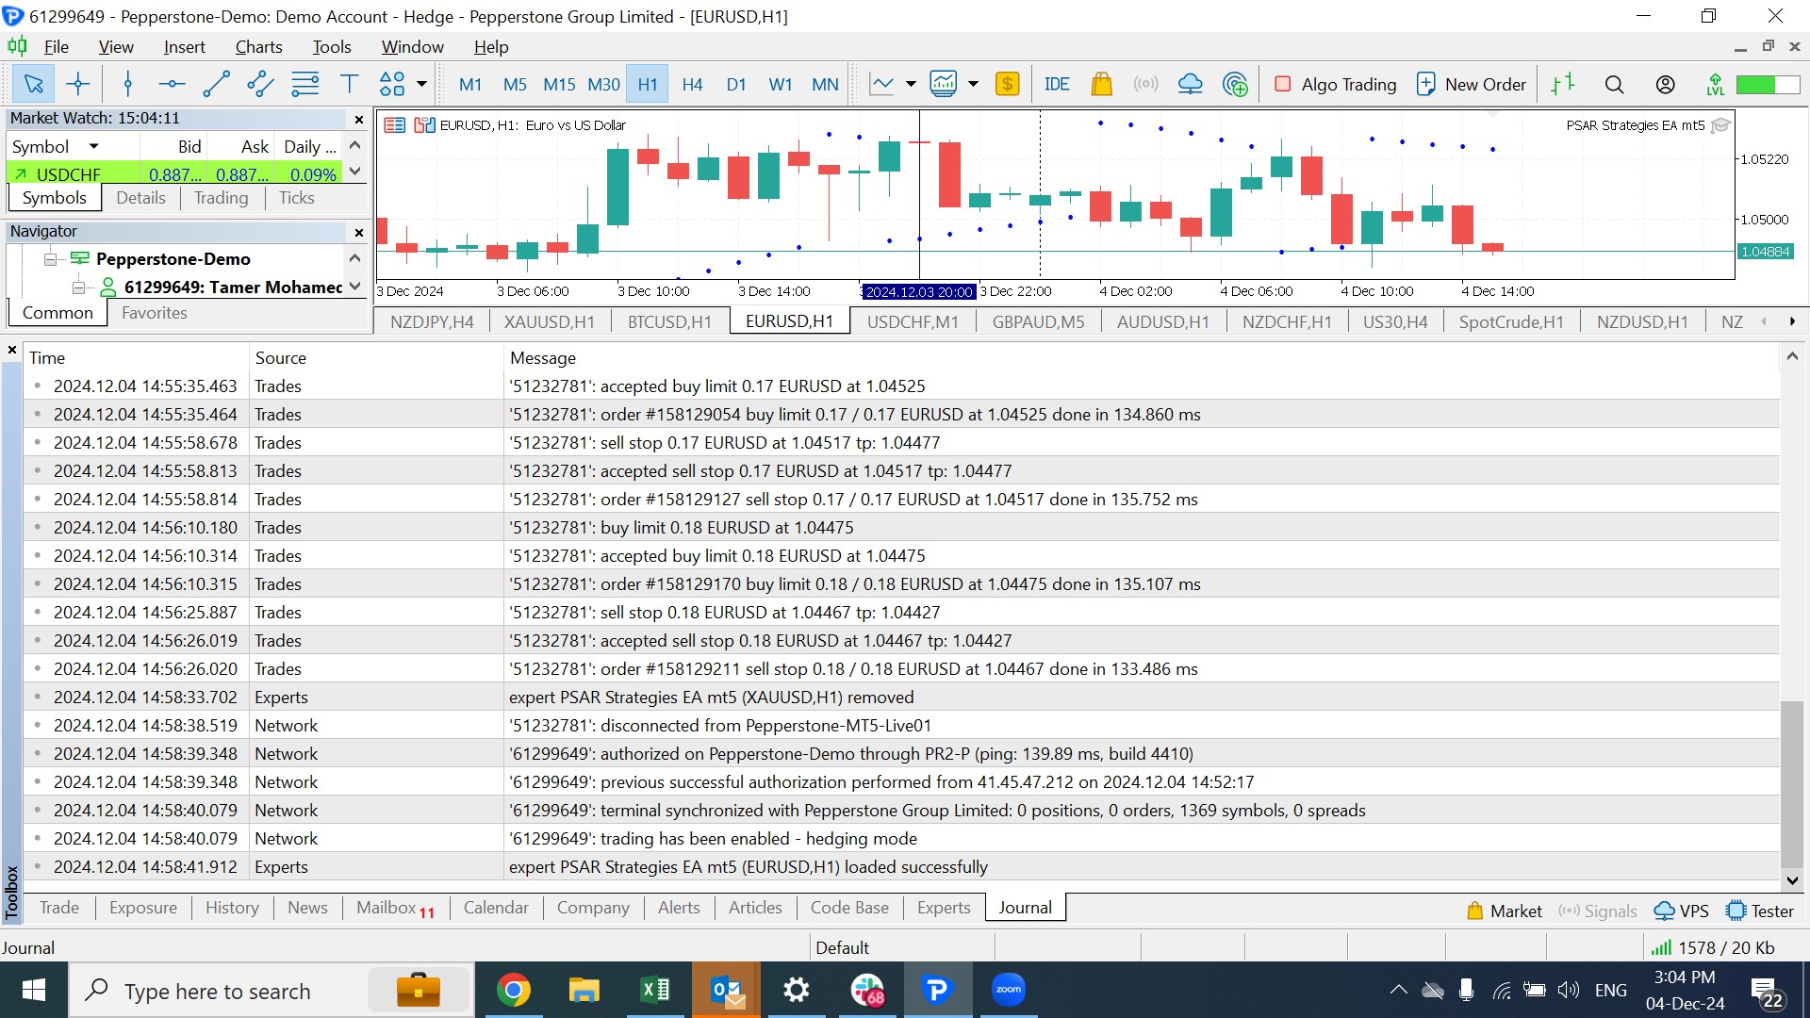
Task: Open chart type dropdown arrow
Action: (911, 85)
